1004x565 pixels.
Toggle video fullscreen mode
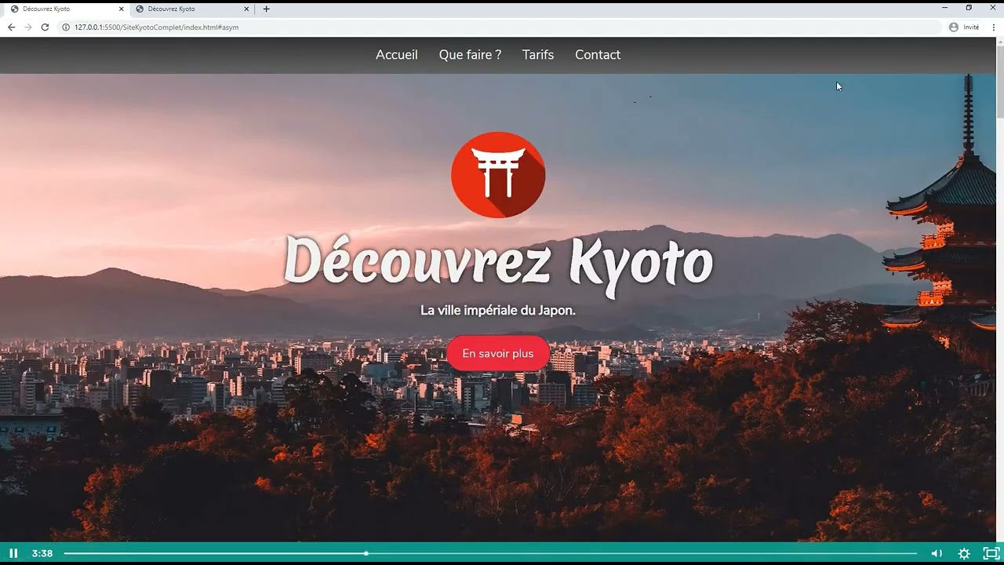pos(991,553)
